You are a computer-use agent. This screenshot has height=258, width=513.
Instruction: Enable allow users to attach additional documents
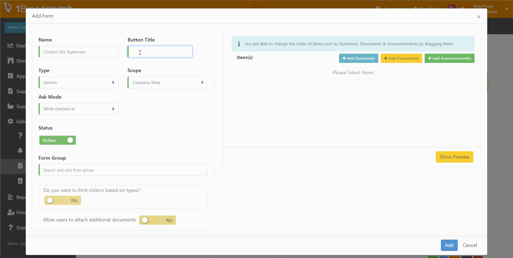[157, 220]
